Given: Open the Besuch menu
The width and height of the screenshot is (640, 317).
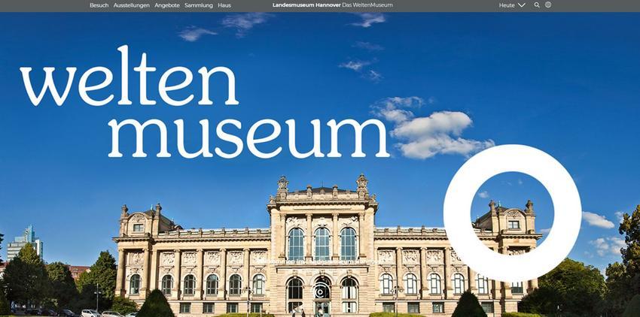Looking at the screenshot, I should (99, 5).
